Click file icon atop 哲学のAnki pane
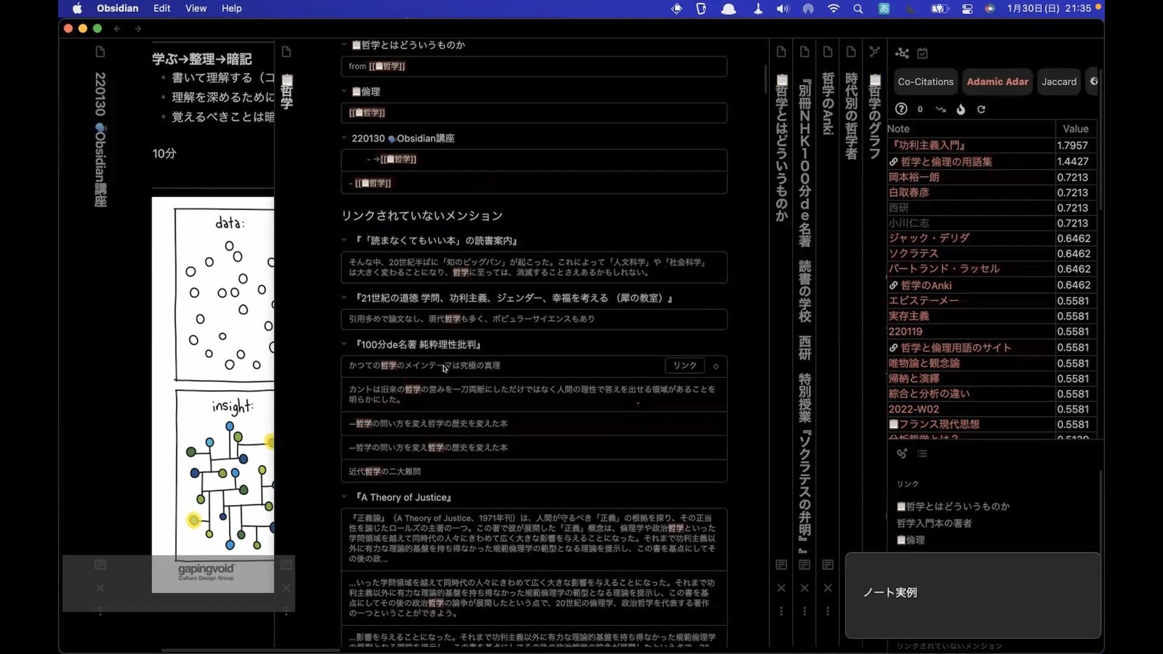This screenshot has height=654, width=1163. (827, 52)
